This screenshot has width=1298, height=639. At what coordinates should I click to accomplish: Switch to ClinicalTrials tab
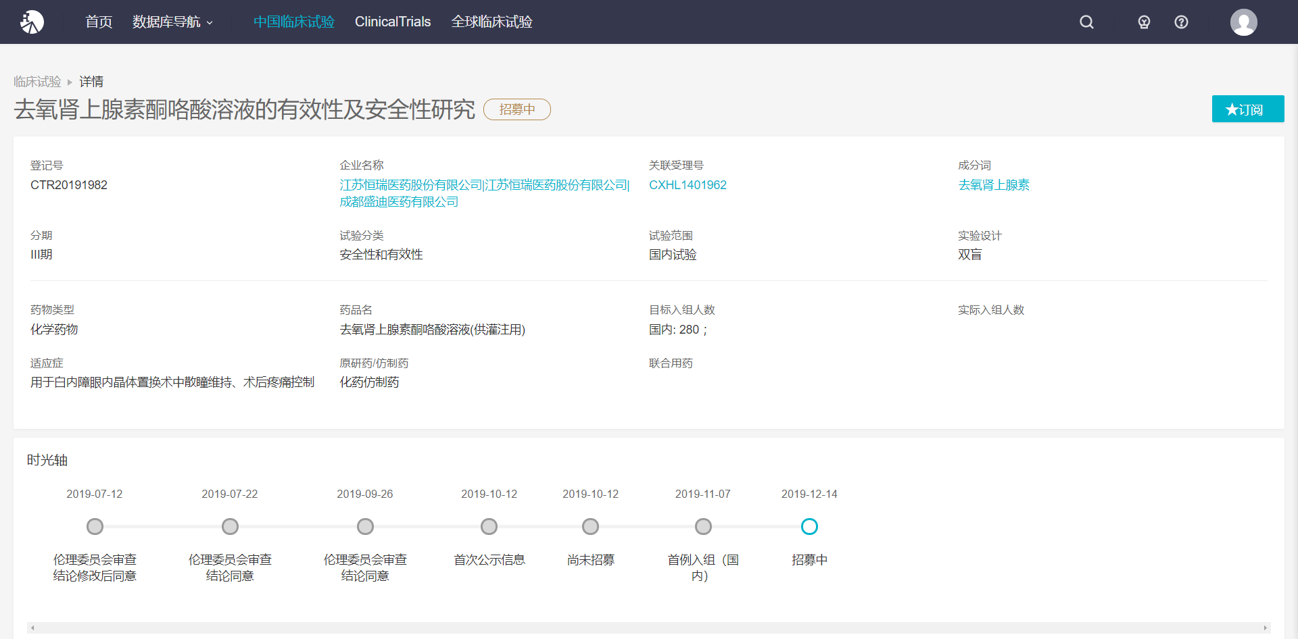coord(392,22)
